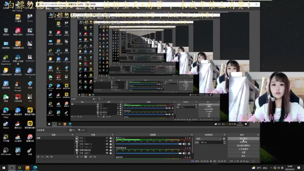
Task: Toggle lock for 图像 3 source
Action: 111,138
